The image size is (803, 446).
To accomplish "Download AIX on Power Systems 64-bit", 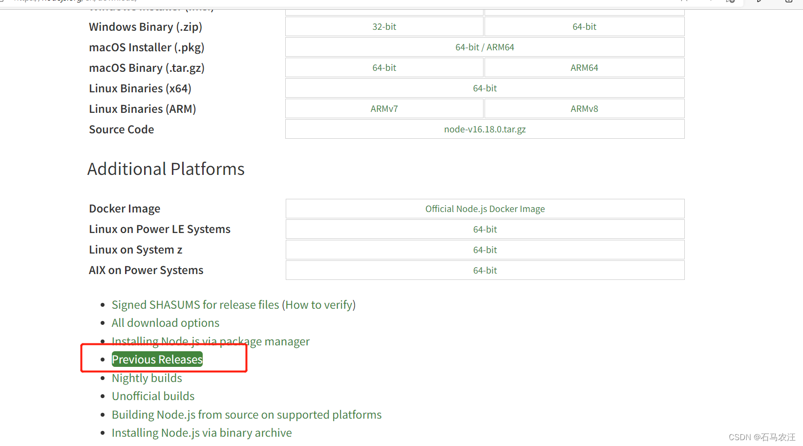I will 485,271.
